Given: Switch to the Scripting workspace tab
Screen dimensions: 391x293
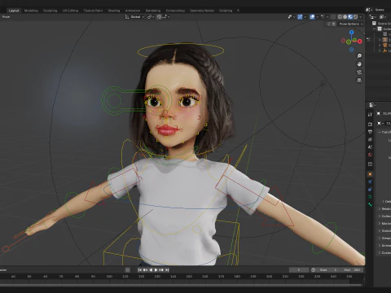Looking at the screenshot, I should click(226, 11).
